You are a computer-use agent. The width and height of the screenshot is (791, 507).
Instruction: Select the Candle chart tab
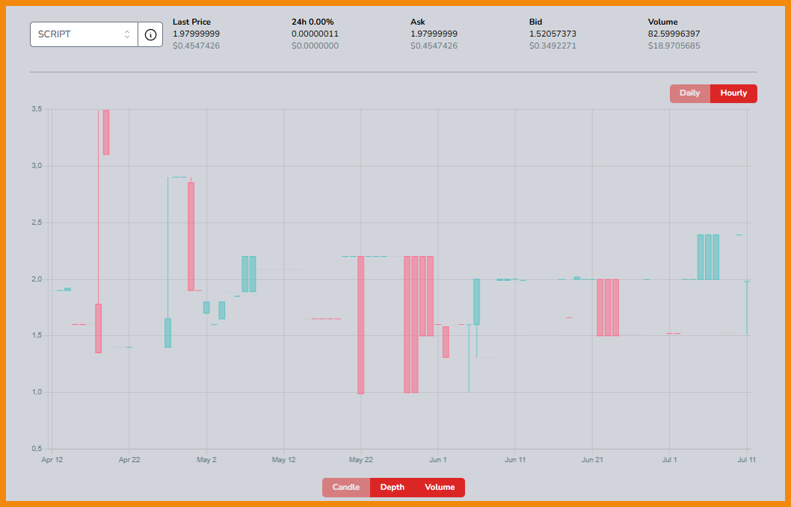click(346, 488)
